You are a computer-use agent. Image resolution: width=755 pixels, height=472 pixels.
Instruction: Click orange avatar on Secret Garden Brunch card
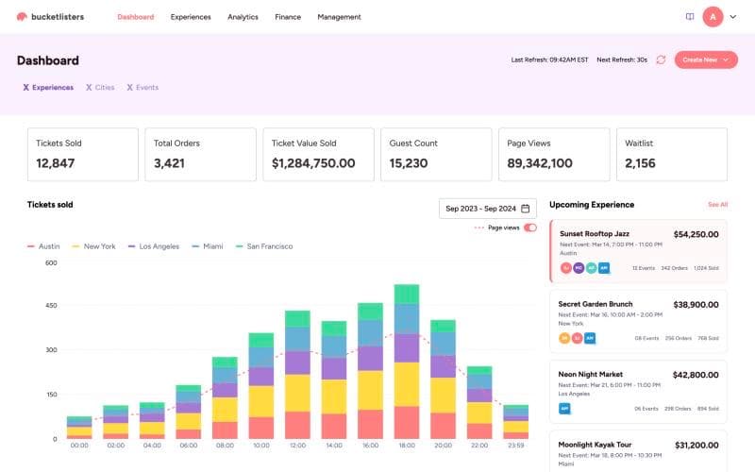tap(564, 338)
